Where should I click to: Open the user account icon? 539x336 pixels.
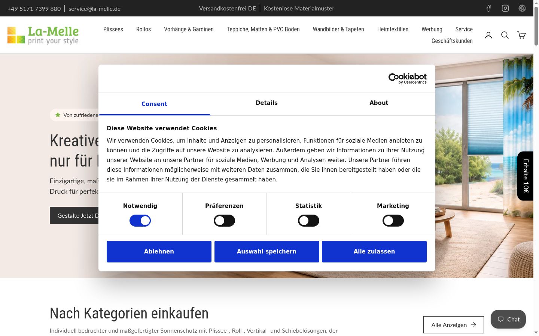click(x=488, y=35)
